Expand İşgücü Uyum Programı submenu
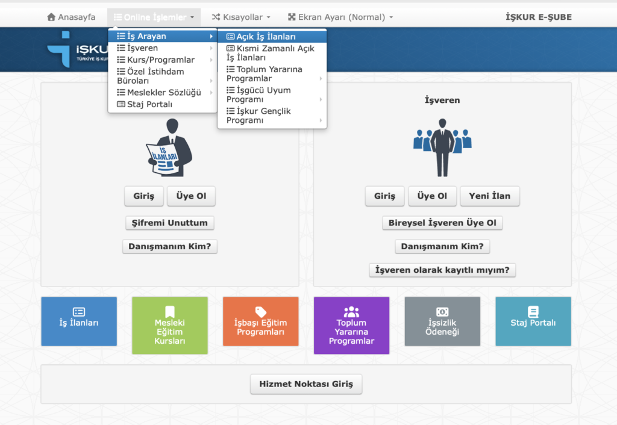This screenshot has width=617, height=425. (258, 95)
